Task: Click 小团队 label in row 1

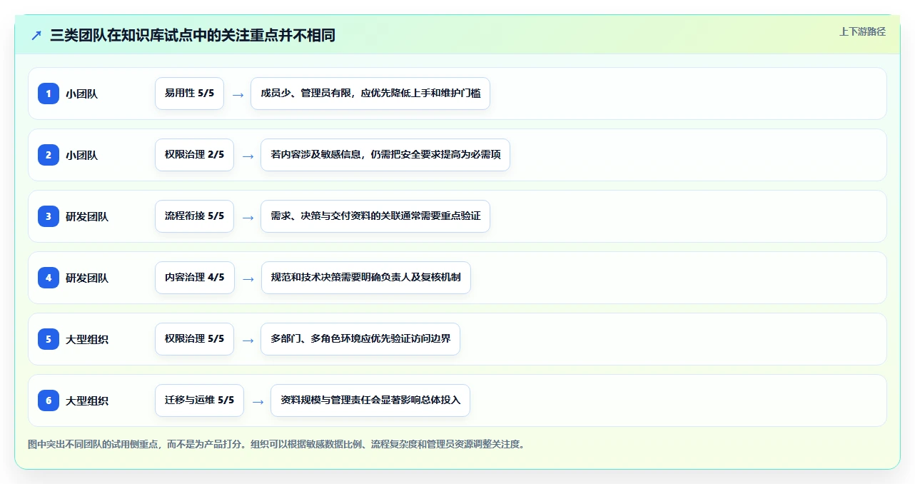Action: (81, 94)
